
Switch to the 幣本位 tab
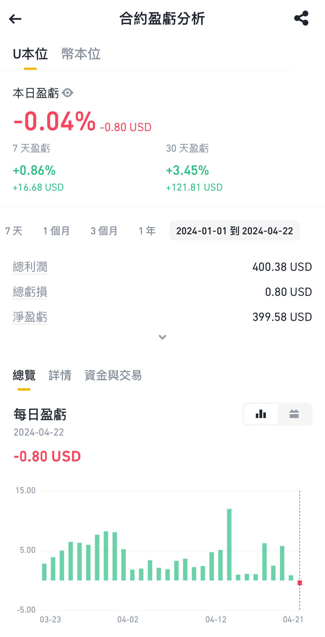[x=81, y=54]
